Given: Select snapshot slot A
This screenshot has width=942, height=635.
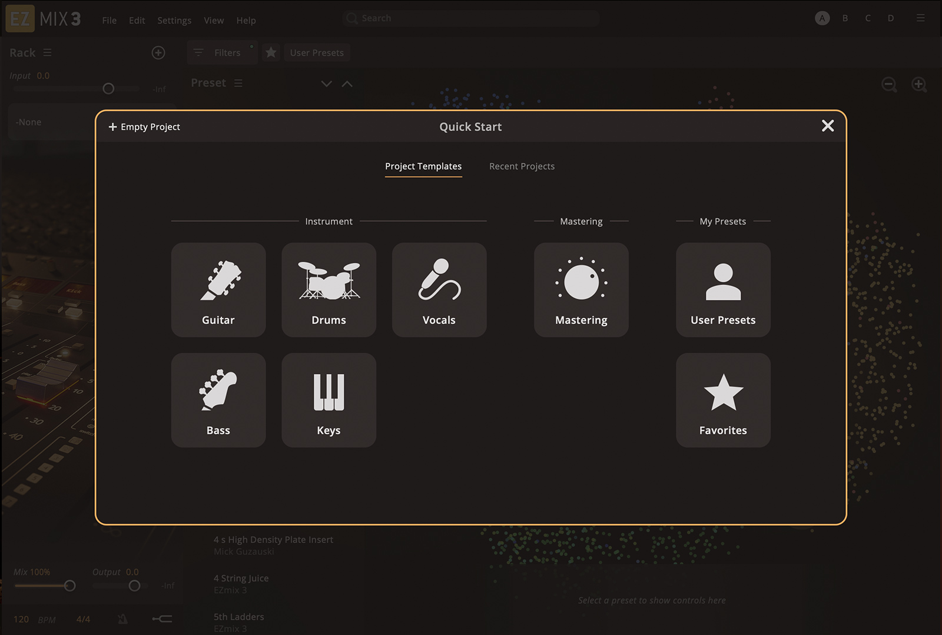Looking at the screenshot, I should (822, 18).
